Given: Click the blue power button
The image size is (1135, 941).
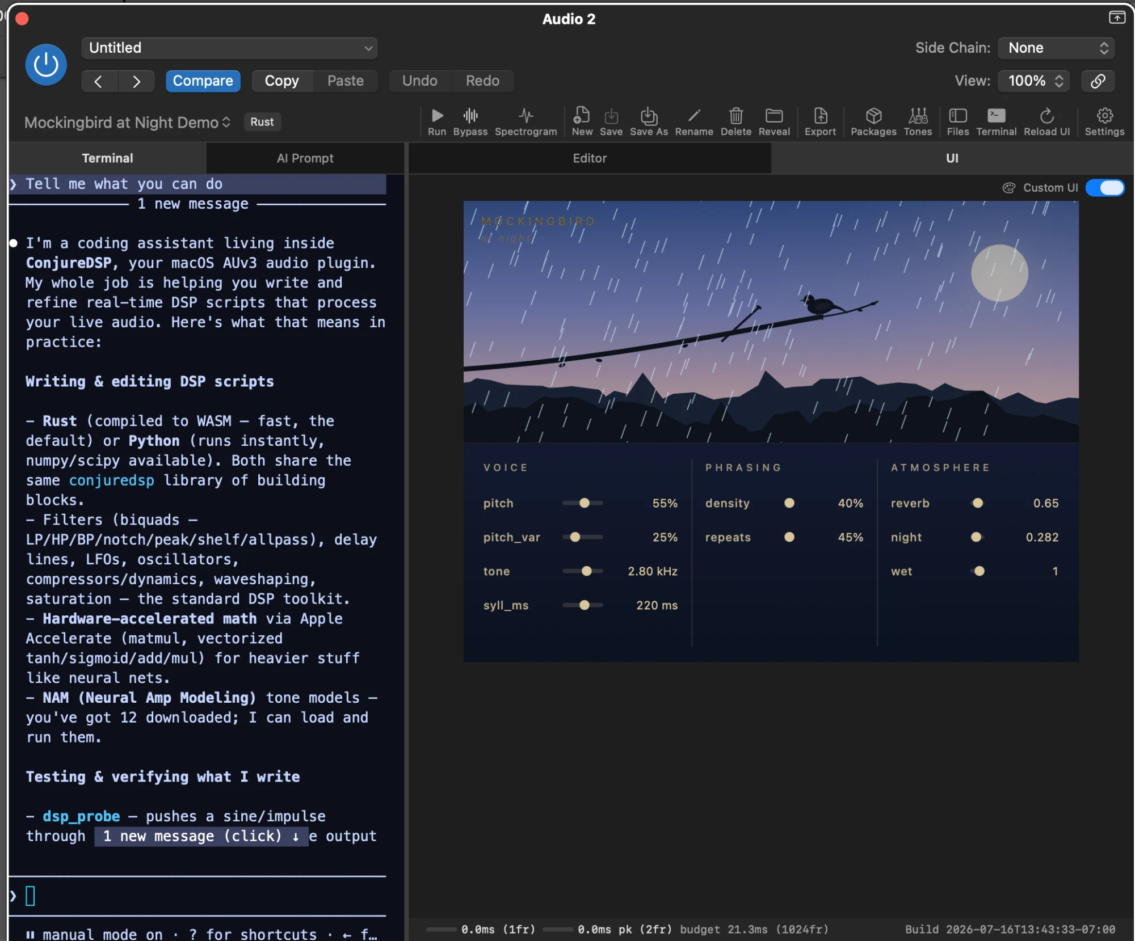Looking at the screenshot, I should pos(46,65).
